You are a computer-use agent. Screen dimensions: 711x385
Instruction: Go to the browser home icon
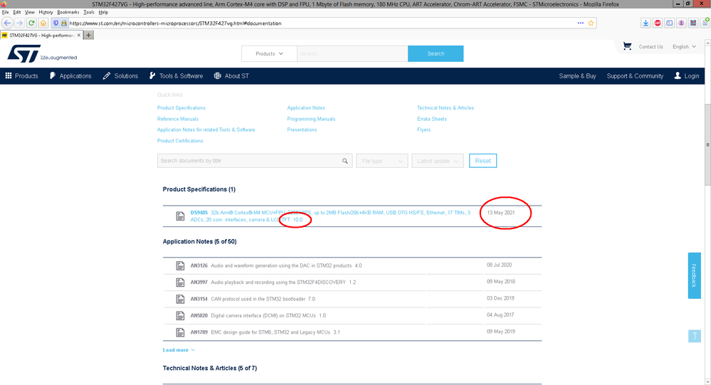pyautogui.click(x=43, y=23)
